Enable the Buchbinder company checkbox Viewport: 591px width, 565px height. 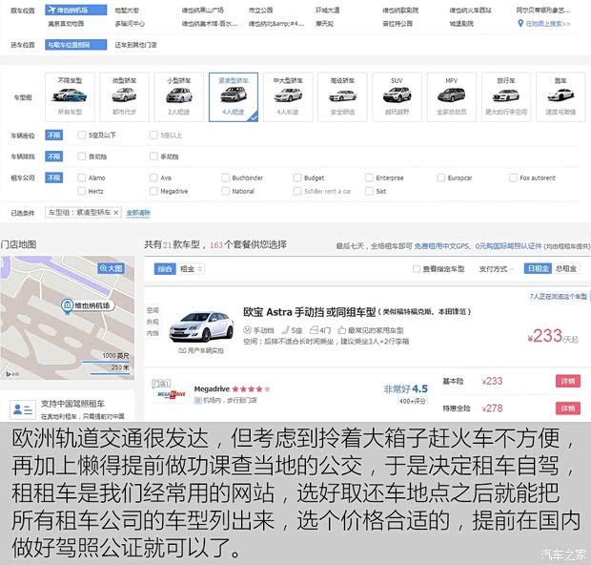pyautogui.click(x=225, y=178)
